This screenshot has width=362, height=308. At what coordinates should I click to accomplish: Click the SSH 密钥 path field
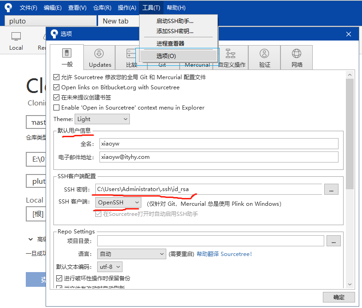[209, 189]
